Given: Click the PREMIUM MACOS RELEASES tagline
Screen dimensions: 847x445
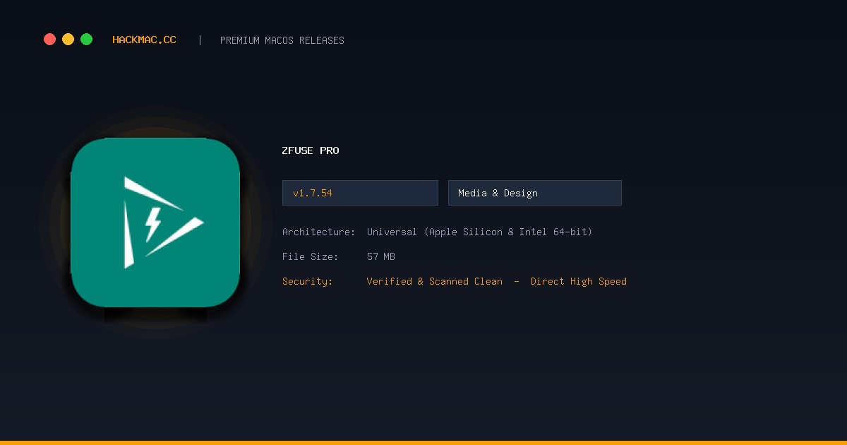Looking at the screenshot, I should (x=282, y=40).
